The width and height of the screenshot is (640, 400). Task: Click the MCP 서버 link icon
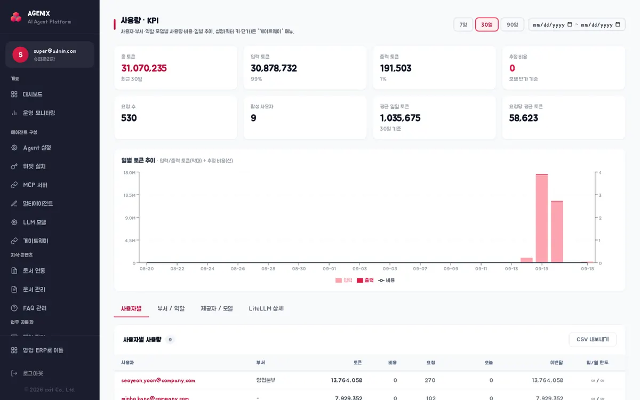point(14,185)
